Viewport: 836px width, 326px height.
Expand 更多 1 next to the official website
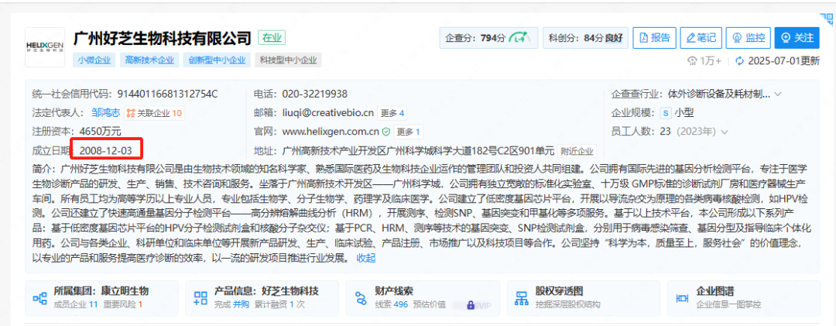point(409,132)
